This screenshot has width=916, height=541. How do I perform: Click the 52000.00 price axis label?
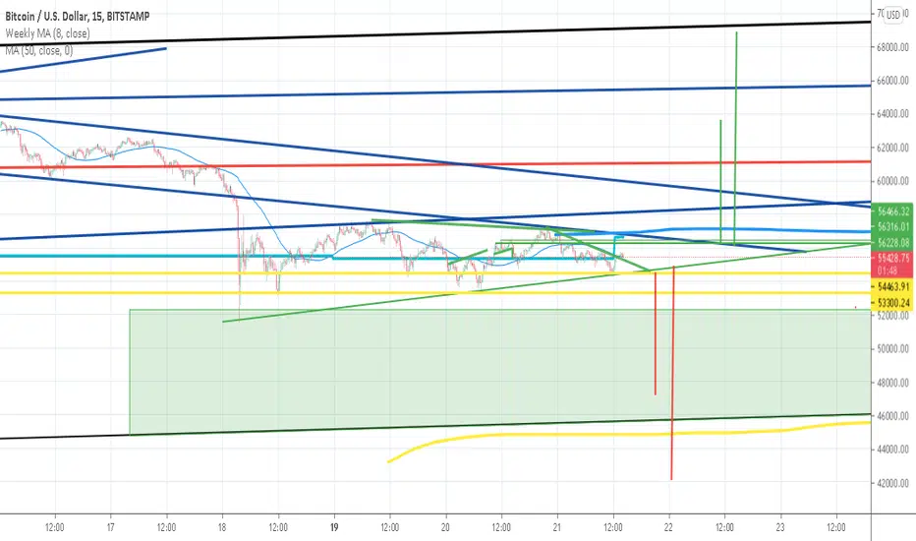coord(892,316)
